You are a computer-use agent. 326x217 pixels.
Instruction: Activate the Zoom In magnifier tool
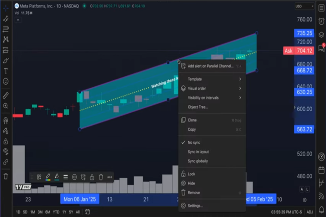pos(6,106)
